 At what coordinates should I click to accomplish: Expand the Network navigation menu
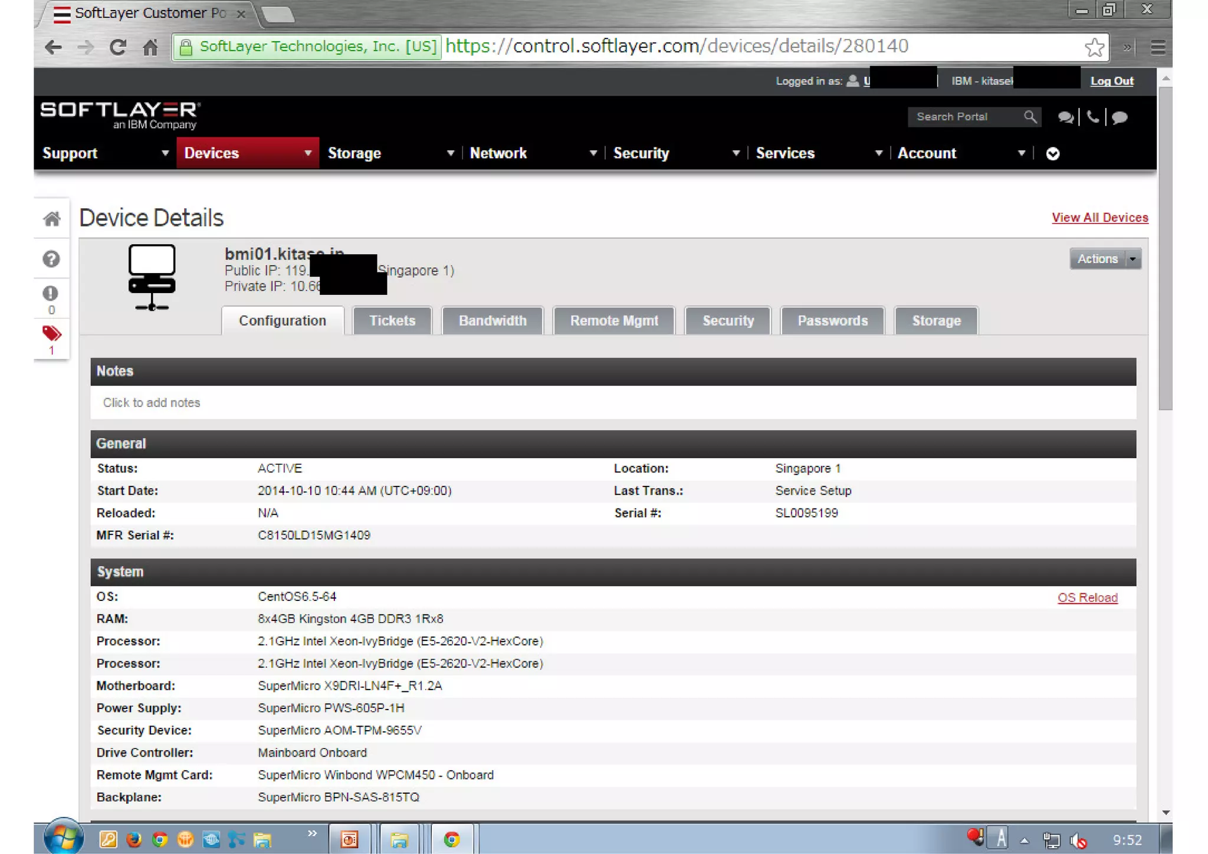pyautogui.click(x=533, y=153)
